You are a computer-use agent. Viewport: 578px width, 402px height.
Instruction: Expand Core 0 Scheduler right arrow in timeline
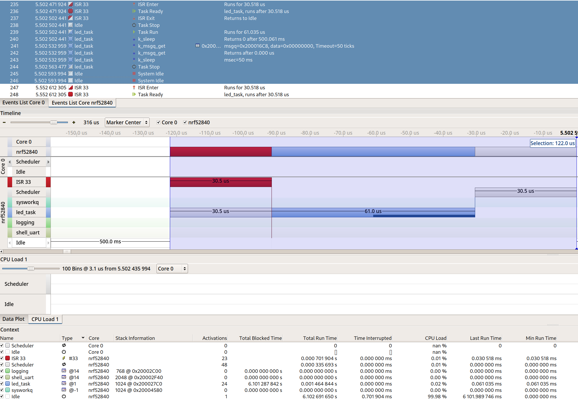(48, 162)
